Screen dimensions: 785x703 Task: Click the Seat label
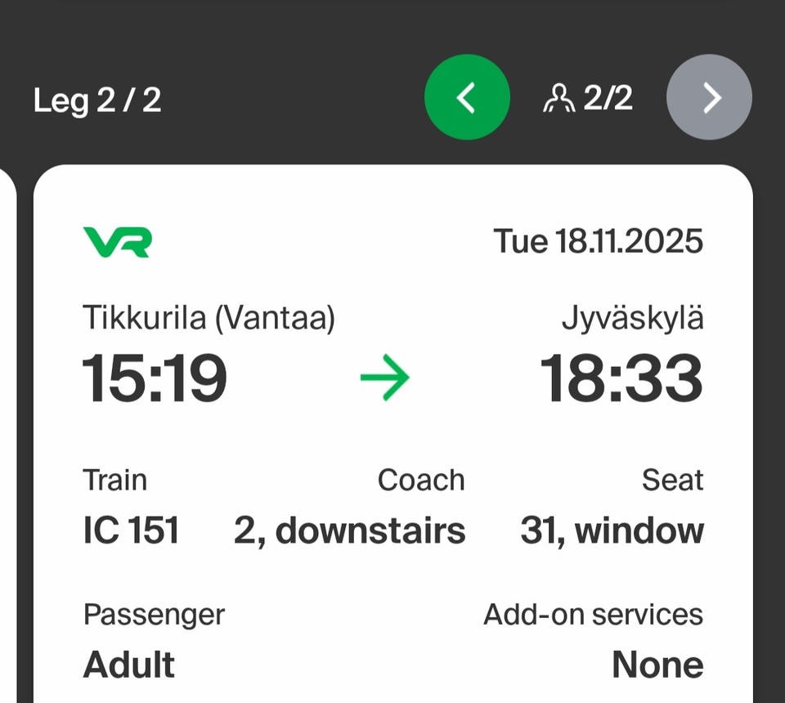pos(672,481)
